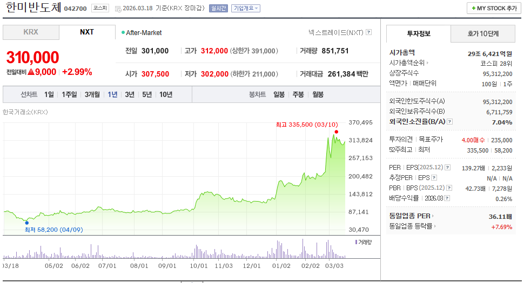
Task: Click the 29조 6,421억원 market cap value
Action: coord(489,54)
